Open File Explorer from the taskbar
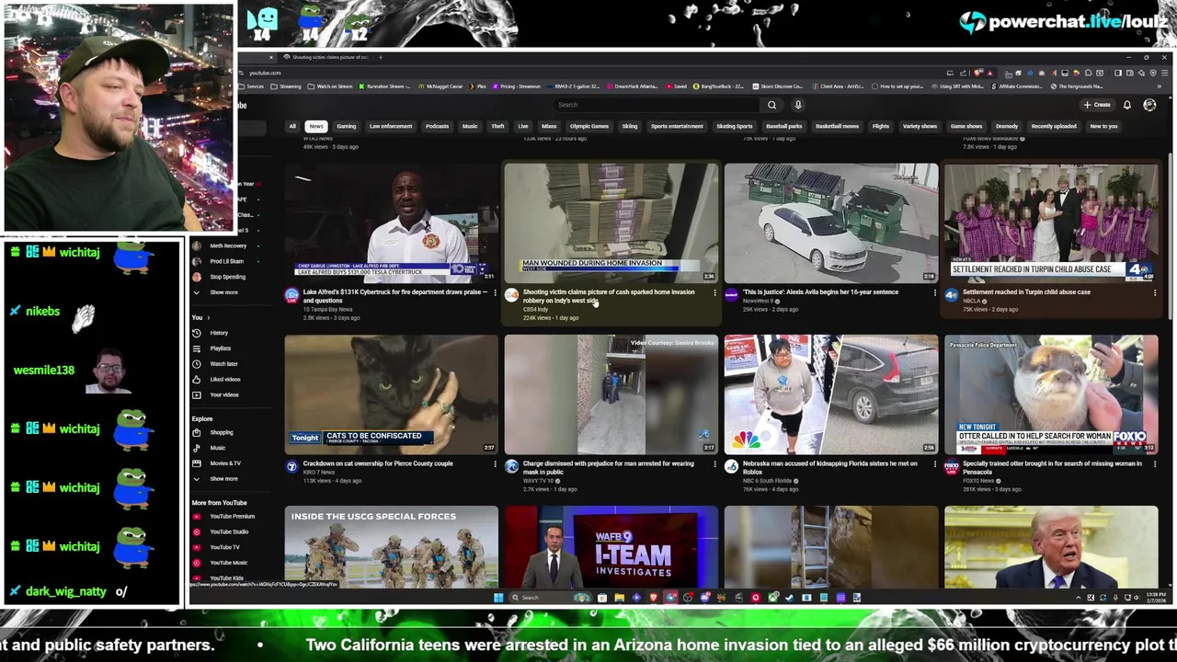1177x662 pixels. coord(619,598)
